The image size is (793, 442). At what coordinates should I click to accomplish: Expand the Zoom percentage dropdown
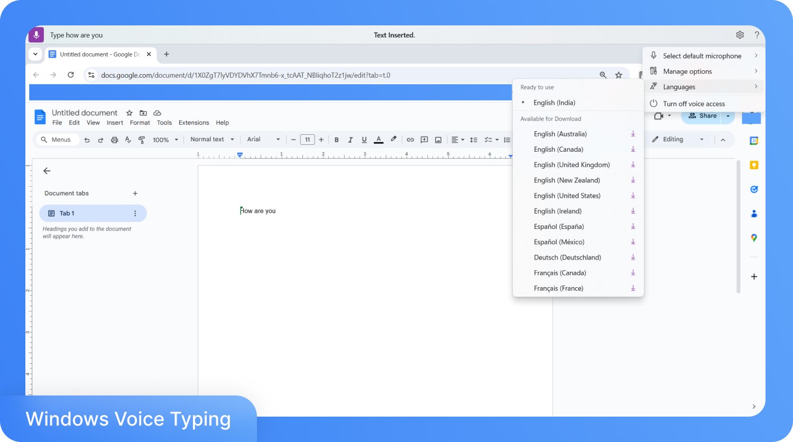pos(165,139)
